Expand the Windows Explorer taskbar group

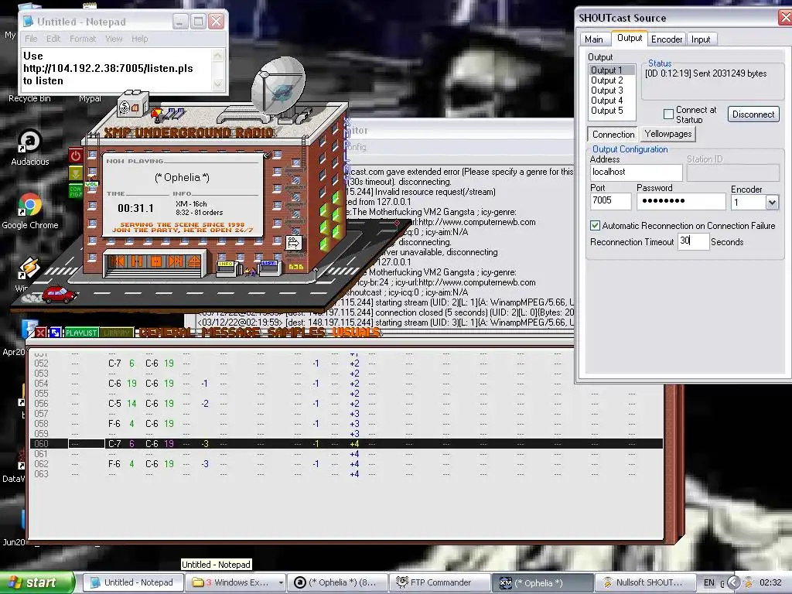click(x=235, y=582)
